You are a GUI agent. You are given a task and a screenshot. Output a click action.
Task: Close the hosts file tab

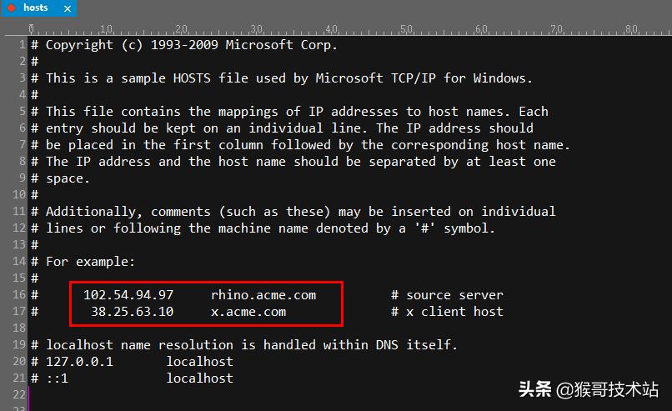pyautogui.click(x=67, y=8)
